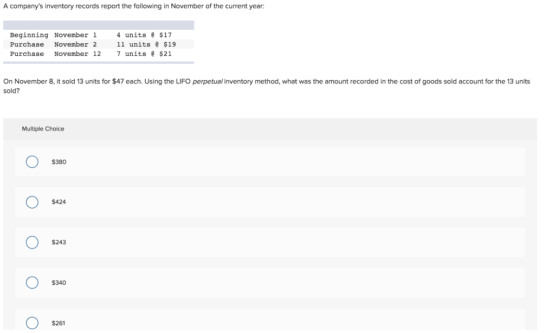
Task: Click the text 4 units @ $17
Action: click(144, 35)
